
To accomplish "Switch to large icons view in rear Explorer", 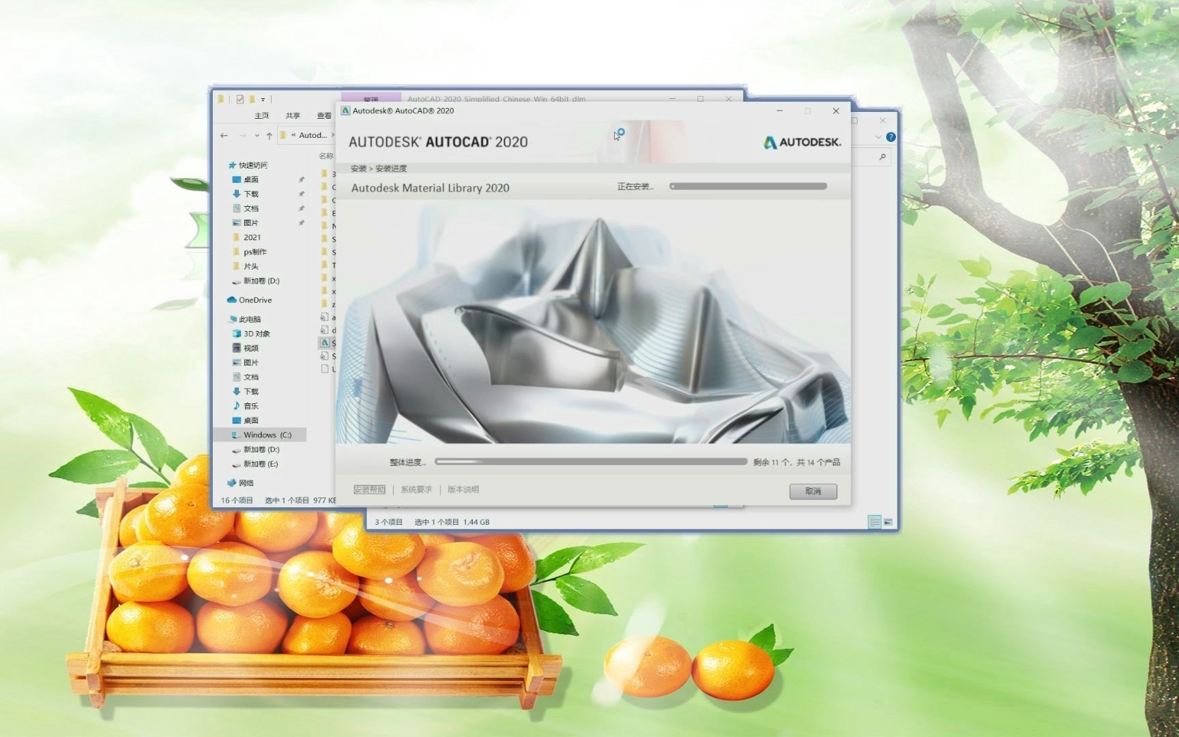I will tap(888, 522).
